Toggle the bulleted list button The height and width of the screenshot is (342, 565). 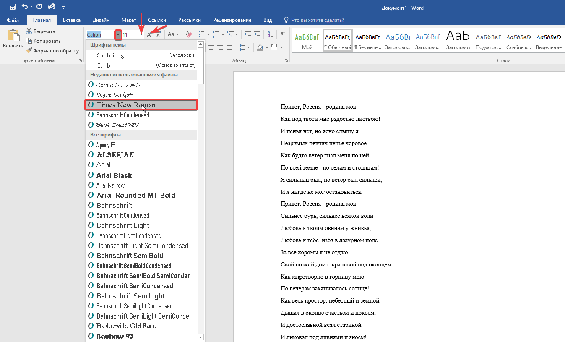click(201, 34)
